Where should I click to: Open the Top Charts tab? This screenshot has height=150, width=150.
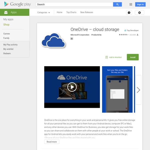71,12
